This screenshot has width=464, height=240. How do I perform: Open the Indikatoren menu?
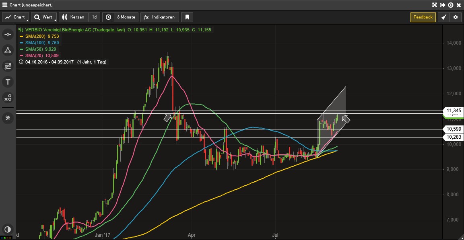tap(160, 17)
